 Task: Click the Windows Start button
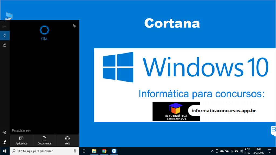click(x=5, y=151)
